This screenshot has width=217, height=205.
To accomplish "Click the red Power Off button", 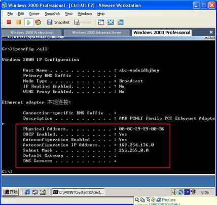I will coord(9,22).
